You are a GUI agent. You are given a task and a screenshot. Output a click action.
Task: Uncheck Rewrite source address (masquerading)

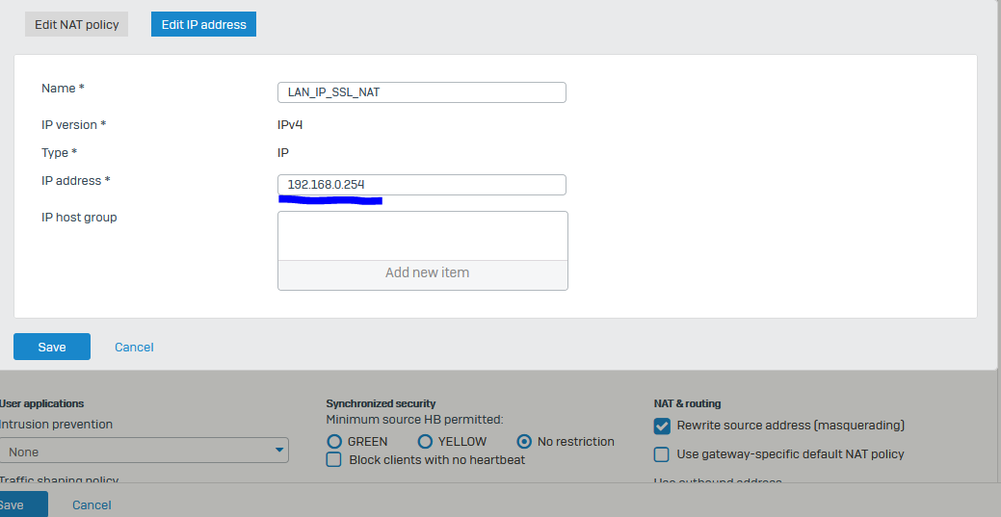(662, 426)
